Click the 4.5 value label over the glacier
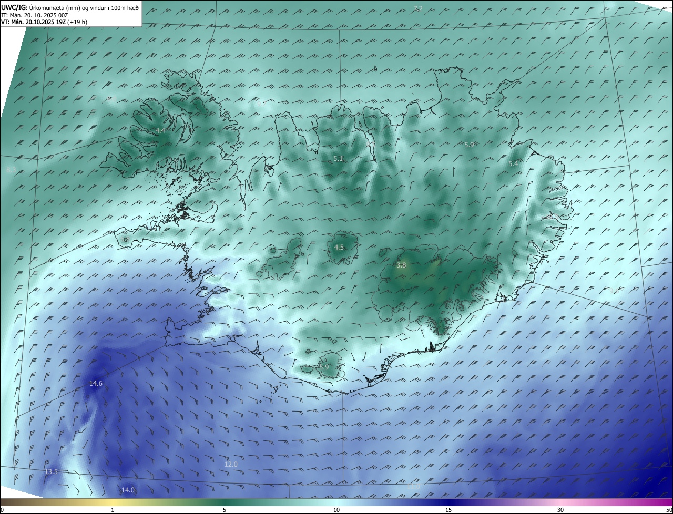 point(339,247)
